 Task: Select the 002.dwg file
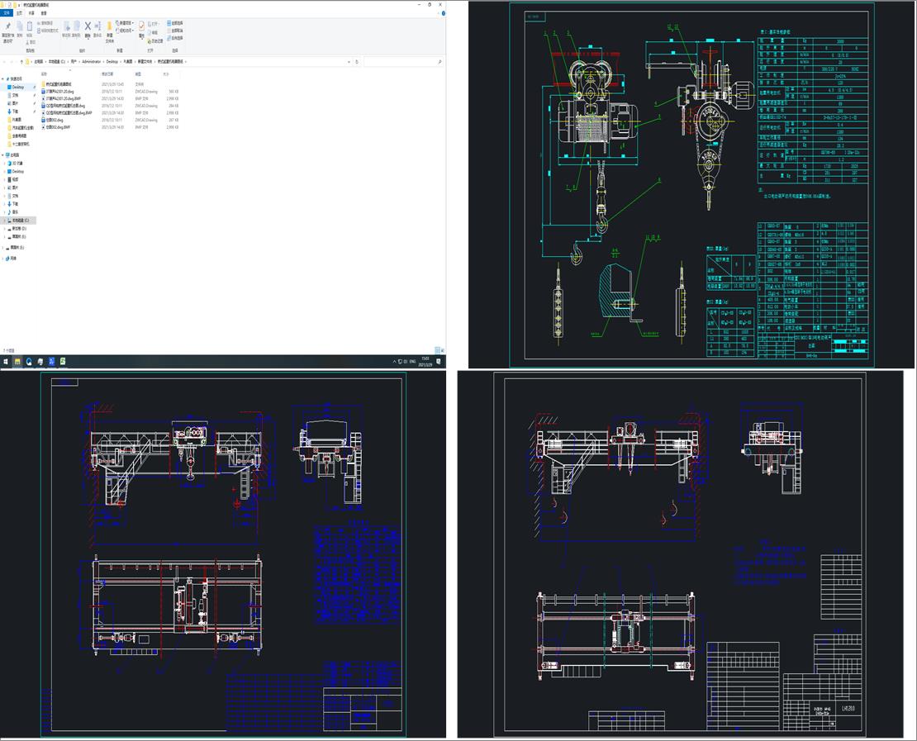pos(52,120)
